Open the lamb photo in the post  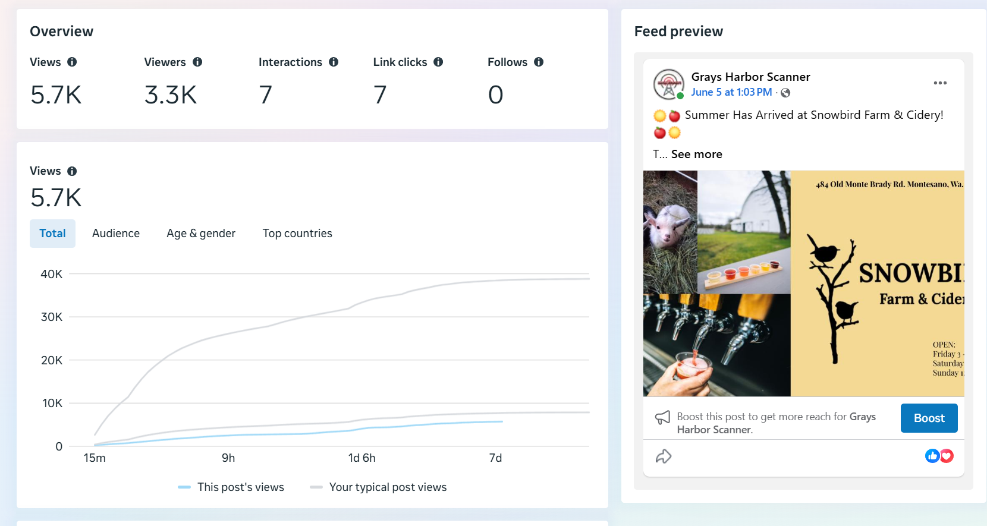(x=670, y=232)
